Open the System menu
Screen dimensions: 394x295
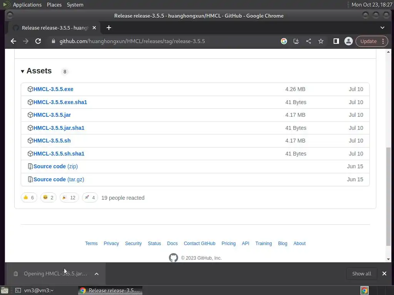pos(75,5)
